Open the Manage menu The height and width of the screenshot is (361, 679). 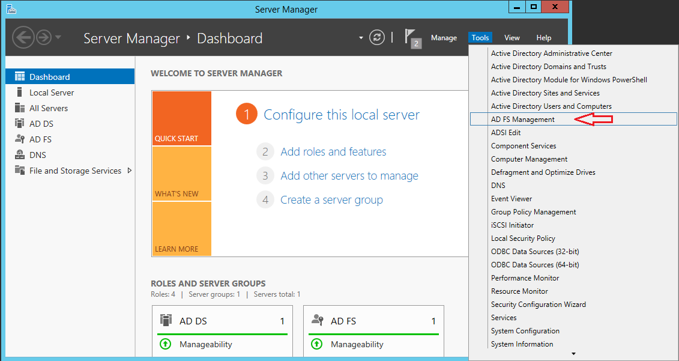pos(444,38)
